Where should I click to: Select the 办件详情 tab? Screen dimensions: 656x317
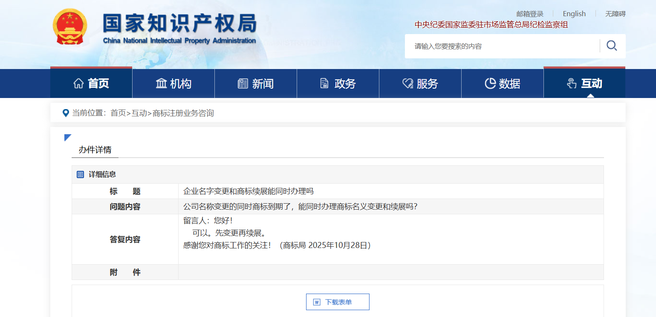click(95, 150)
